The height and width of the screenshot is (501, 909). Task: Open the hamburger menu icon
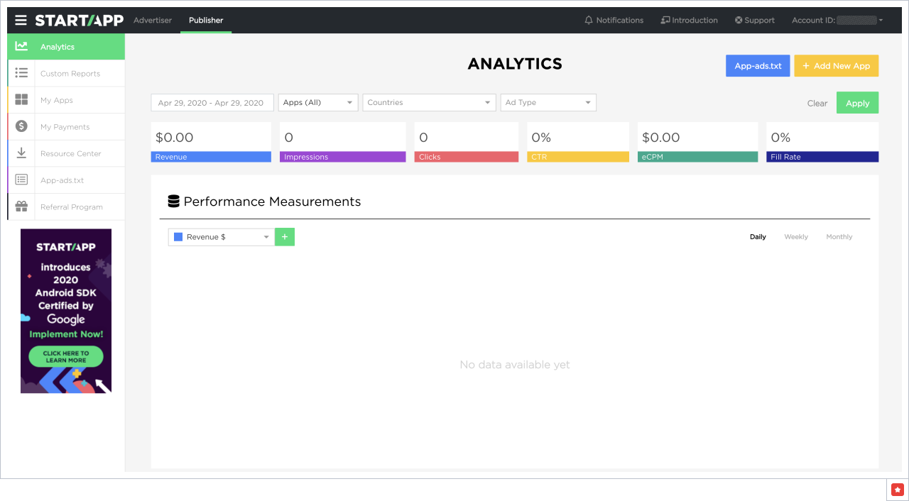pyautogui.click(x=21, y=21)
